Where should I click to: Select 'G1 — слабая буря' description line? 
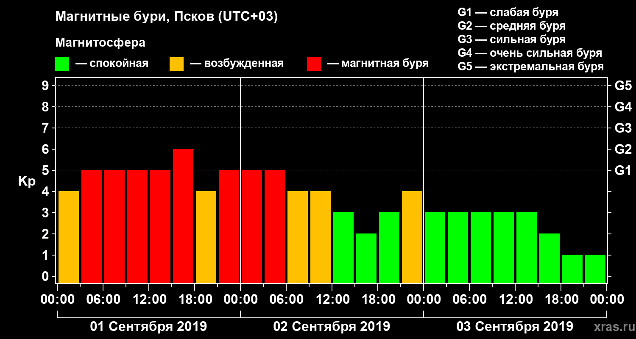[508, 12]
